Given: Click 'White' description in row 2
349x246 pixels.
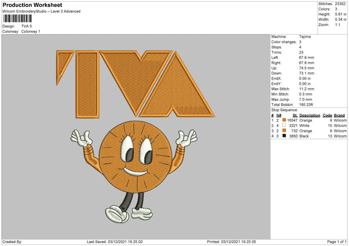Looking at the screenshot, I should (304, 126).
